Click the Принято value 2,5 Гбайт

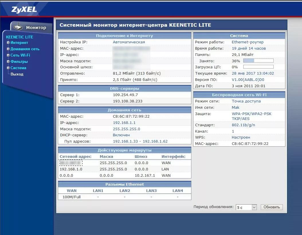click(x=135, y=80)
